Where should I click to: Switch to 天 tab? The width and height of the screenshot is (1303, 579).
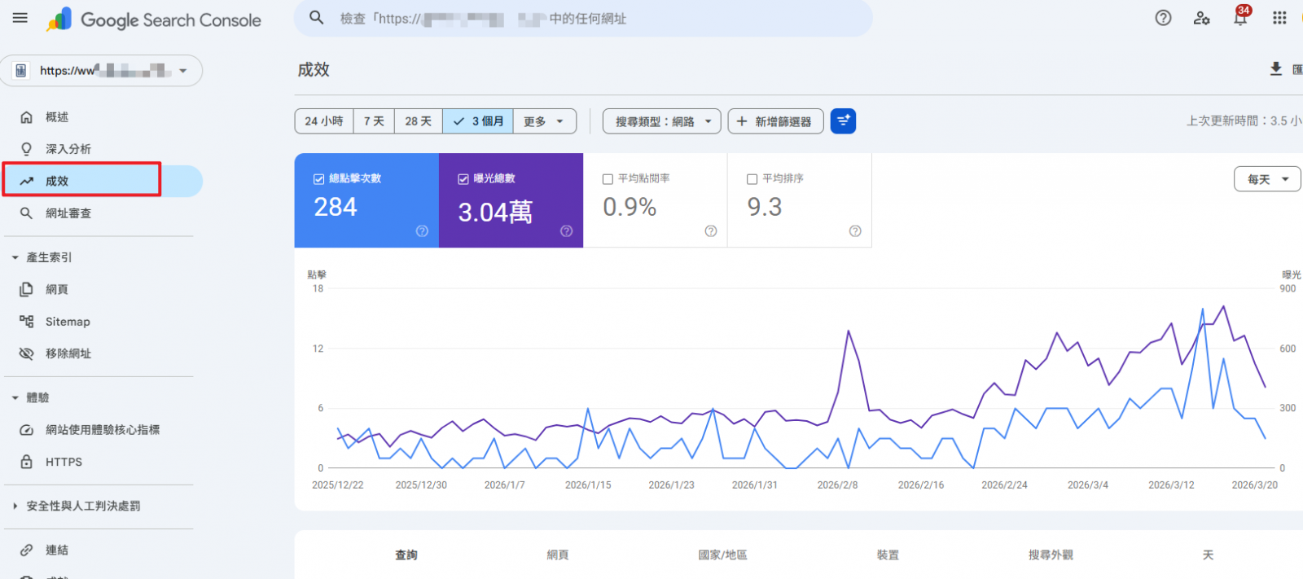point(1208,555)
